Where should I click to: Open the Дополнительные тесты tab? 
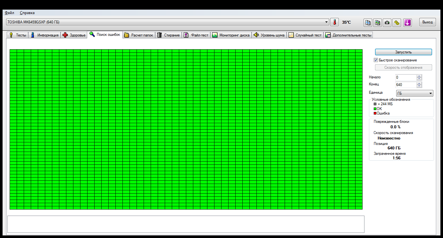click(348, 35)
